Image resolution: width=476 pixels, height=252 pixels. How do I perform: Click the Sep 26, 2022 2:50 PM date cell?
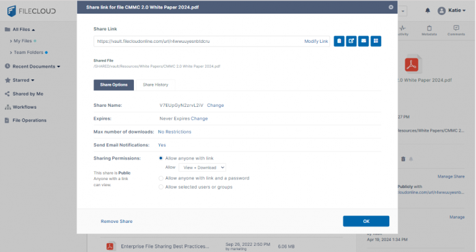click(x=248, y=245)
